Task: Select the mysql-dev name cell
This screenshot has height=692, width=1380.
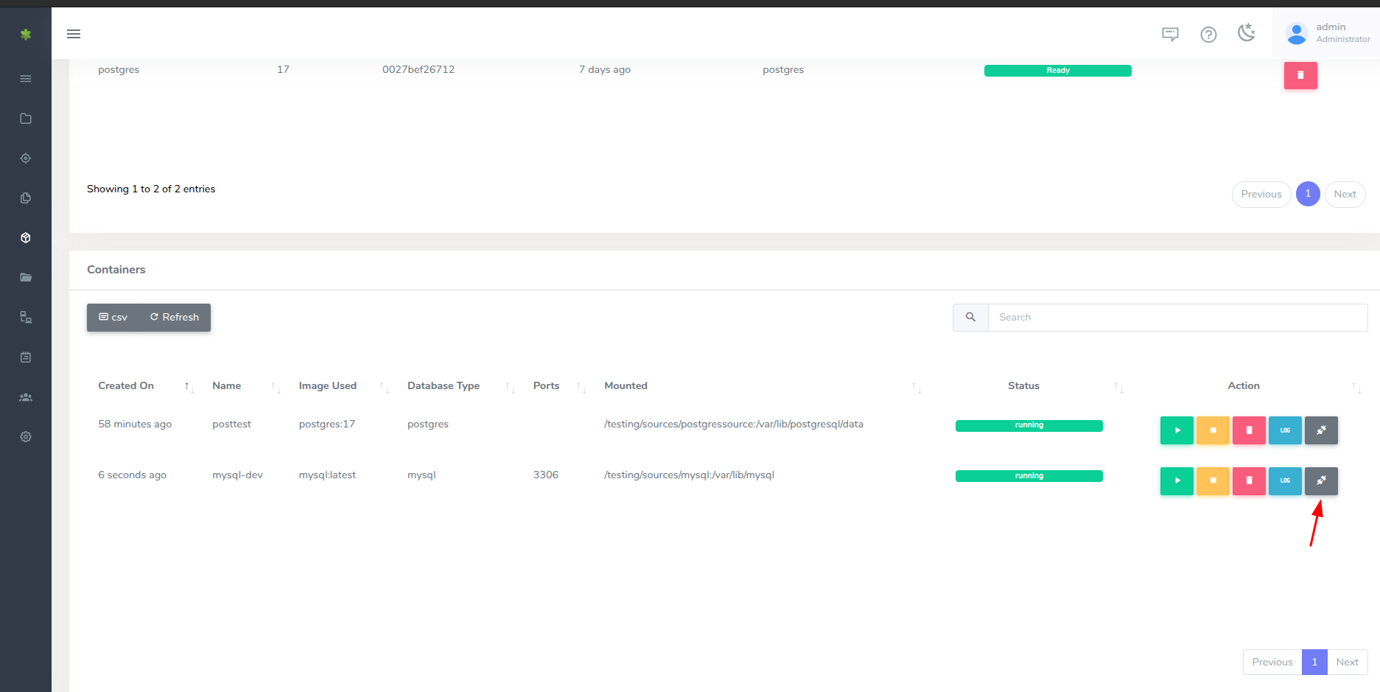Action: (237, 475)
